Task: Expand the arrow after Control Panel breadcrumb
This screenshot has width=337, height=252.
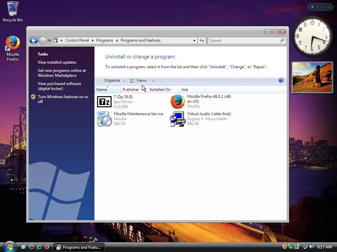Action: pyautogui.click(x=92, y=40)
